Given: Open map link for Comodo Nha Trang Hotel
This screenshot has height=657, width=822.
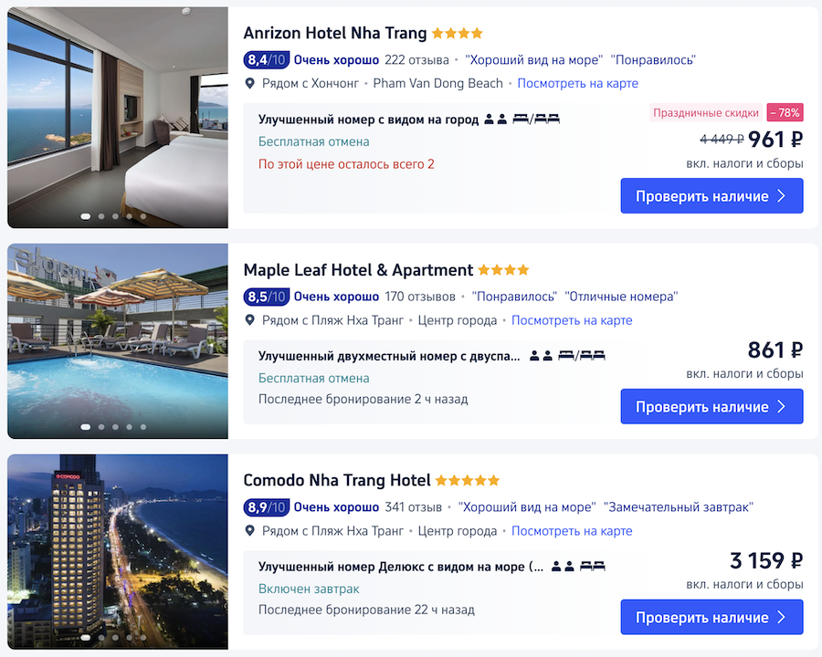Looking at the screenshot, I should (572, 531).
